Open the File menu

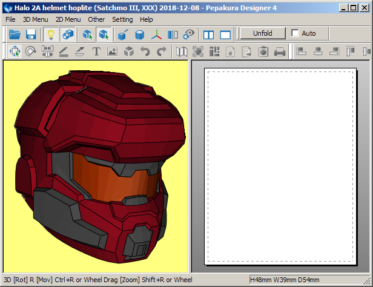tap(10, 19)
